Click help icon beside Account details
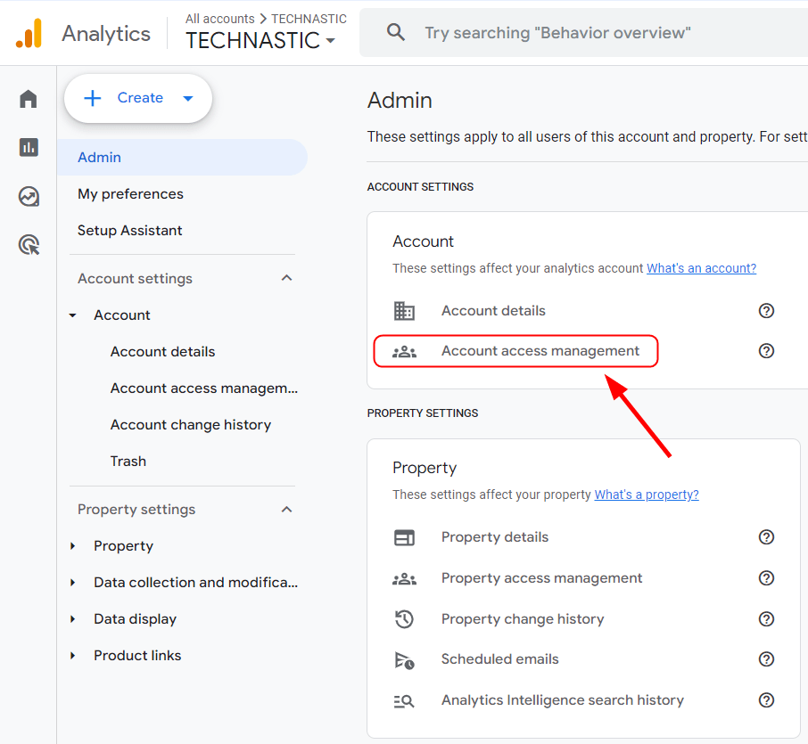808x744 pixels. coord(765,311)
